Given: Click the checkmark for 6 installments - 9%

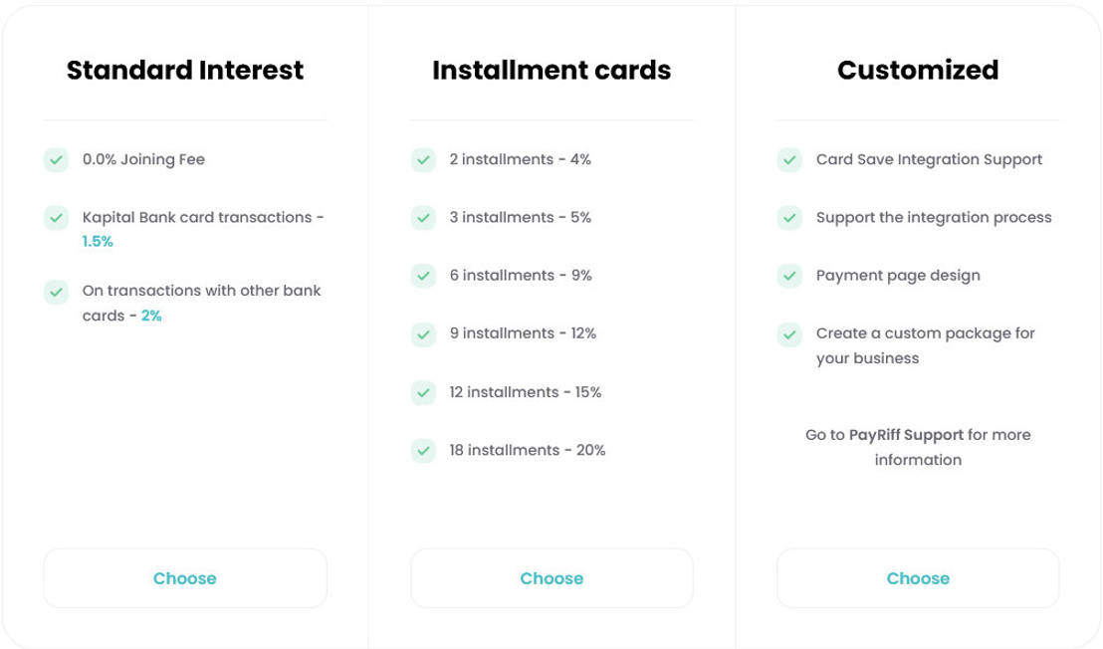Looking at the screenshot, I should [423, 276].
